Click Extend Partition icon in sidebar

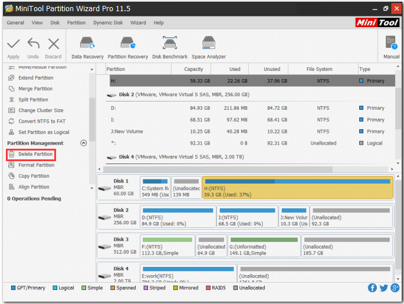coord(11,78)
